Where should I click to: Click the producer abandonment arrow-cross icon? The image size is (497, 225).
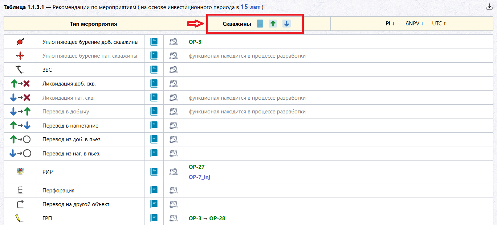click(x=20, y=84)
